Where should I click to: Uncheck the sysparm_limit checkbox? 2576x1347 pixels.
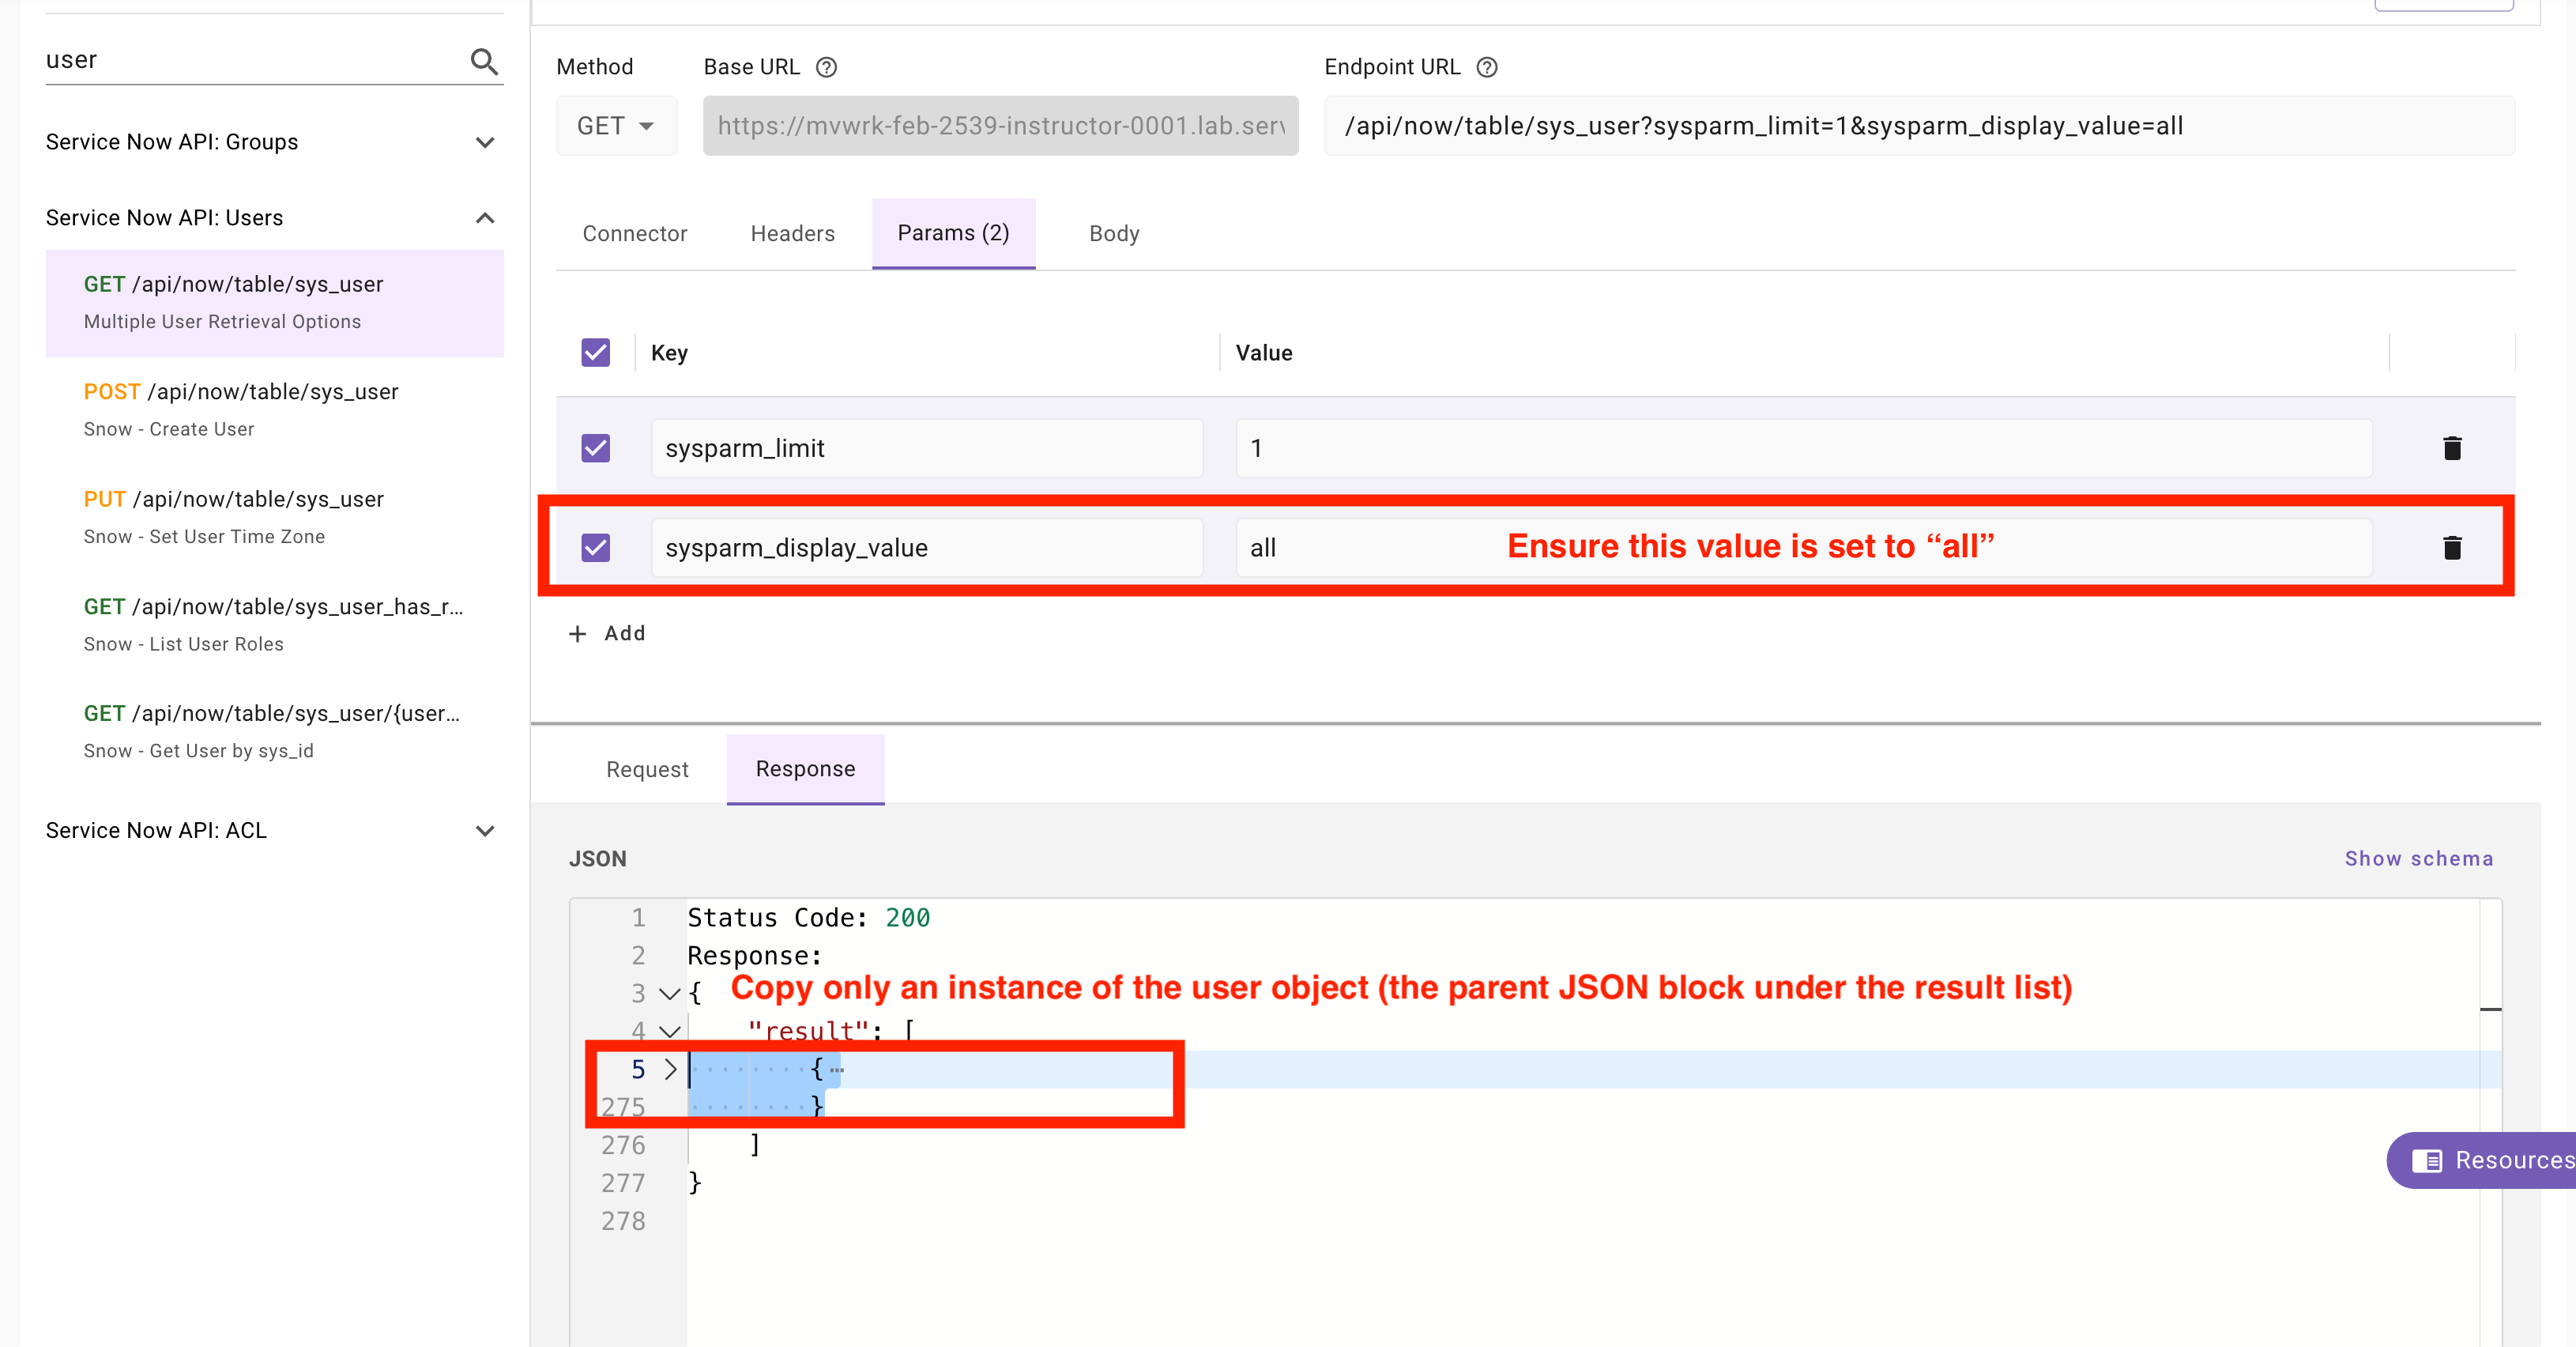(x=596, y=448)
